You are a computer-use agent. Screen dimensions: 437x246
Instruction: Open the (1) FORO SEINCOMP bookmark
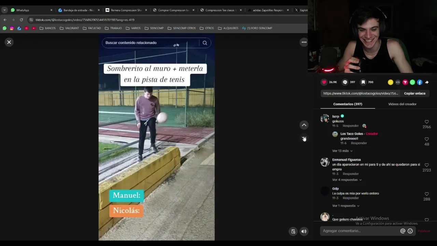[257, 28]
